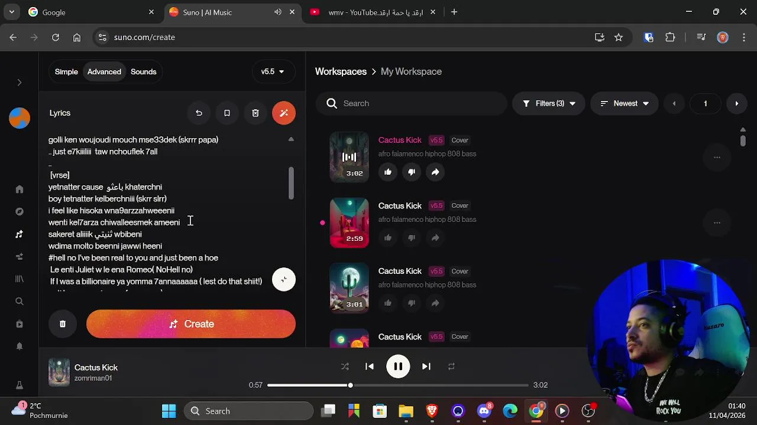Save lyrics with bookmark icon
This screenshot has height=425, width=757.
(x=227, y=113)
